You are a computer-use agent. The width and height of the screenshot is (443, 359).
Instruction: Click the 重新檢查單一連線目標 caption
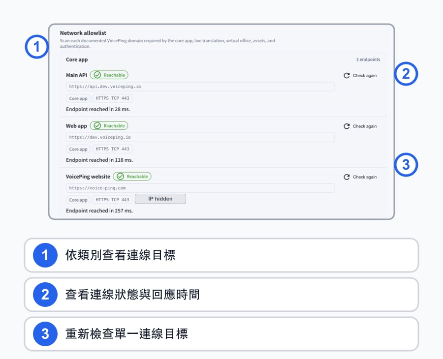tap(127, 334)
